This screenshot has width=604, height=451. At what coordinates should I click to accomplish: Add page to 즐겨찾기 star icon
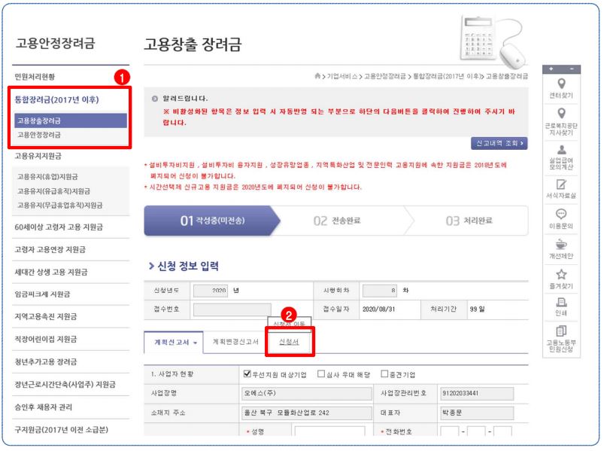tap(561, 275)
